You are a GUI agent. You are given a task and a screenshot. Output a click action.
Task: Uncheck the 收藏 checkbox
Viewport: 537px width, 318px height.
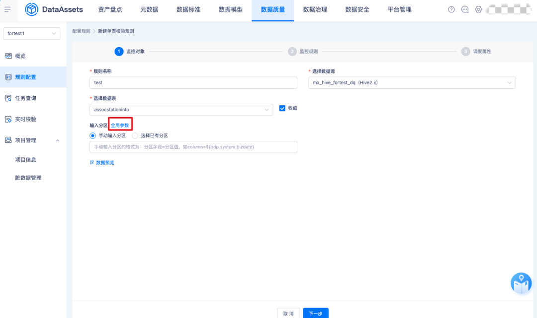click(x=282, y=108)
